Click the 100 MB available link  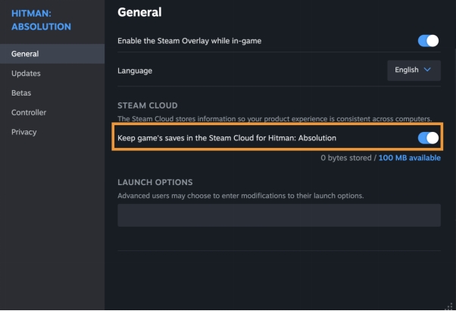click(x=410, y=158)
